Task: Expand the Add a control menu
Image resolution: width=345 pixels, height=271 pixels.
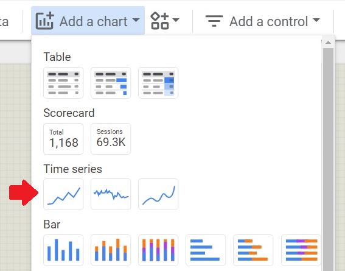Action: 263,21
